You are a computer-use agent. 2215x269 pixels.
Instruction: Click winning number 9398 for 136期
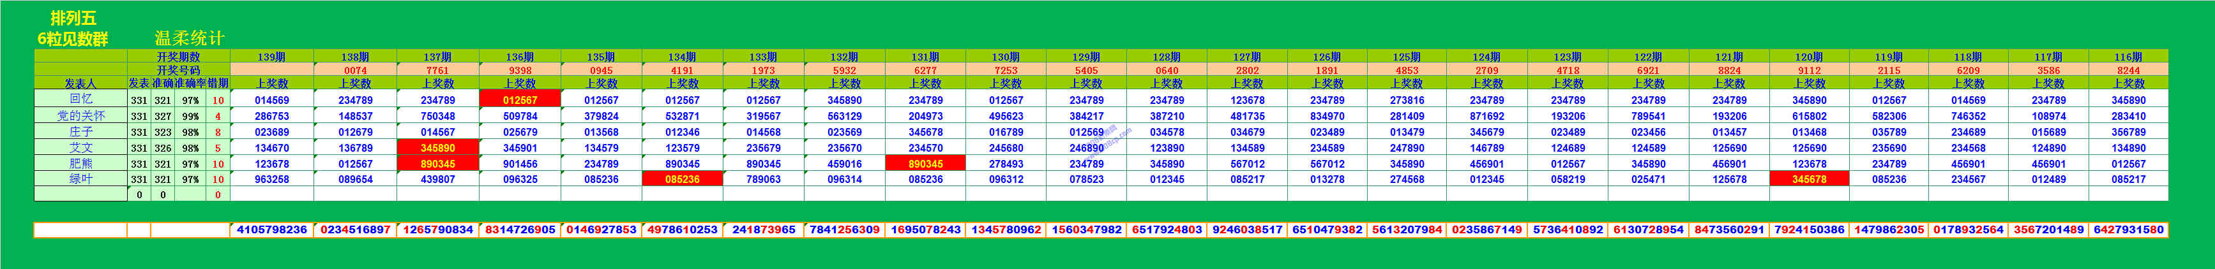(x=519, y=71)
